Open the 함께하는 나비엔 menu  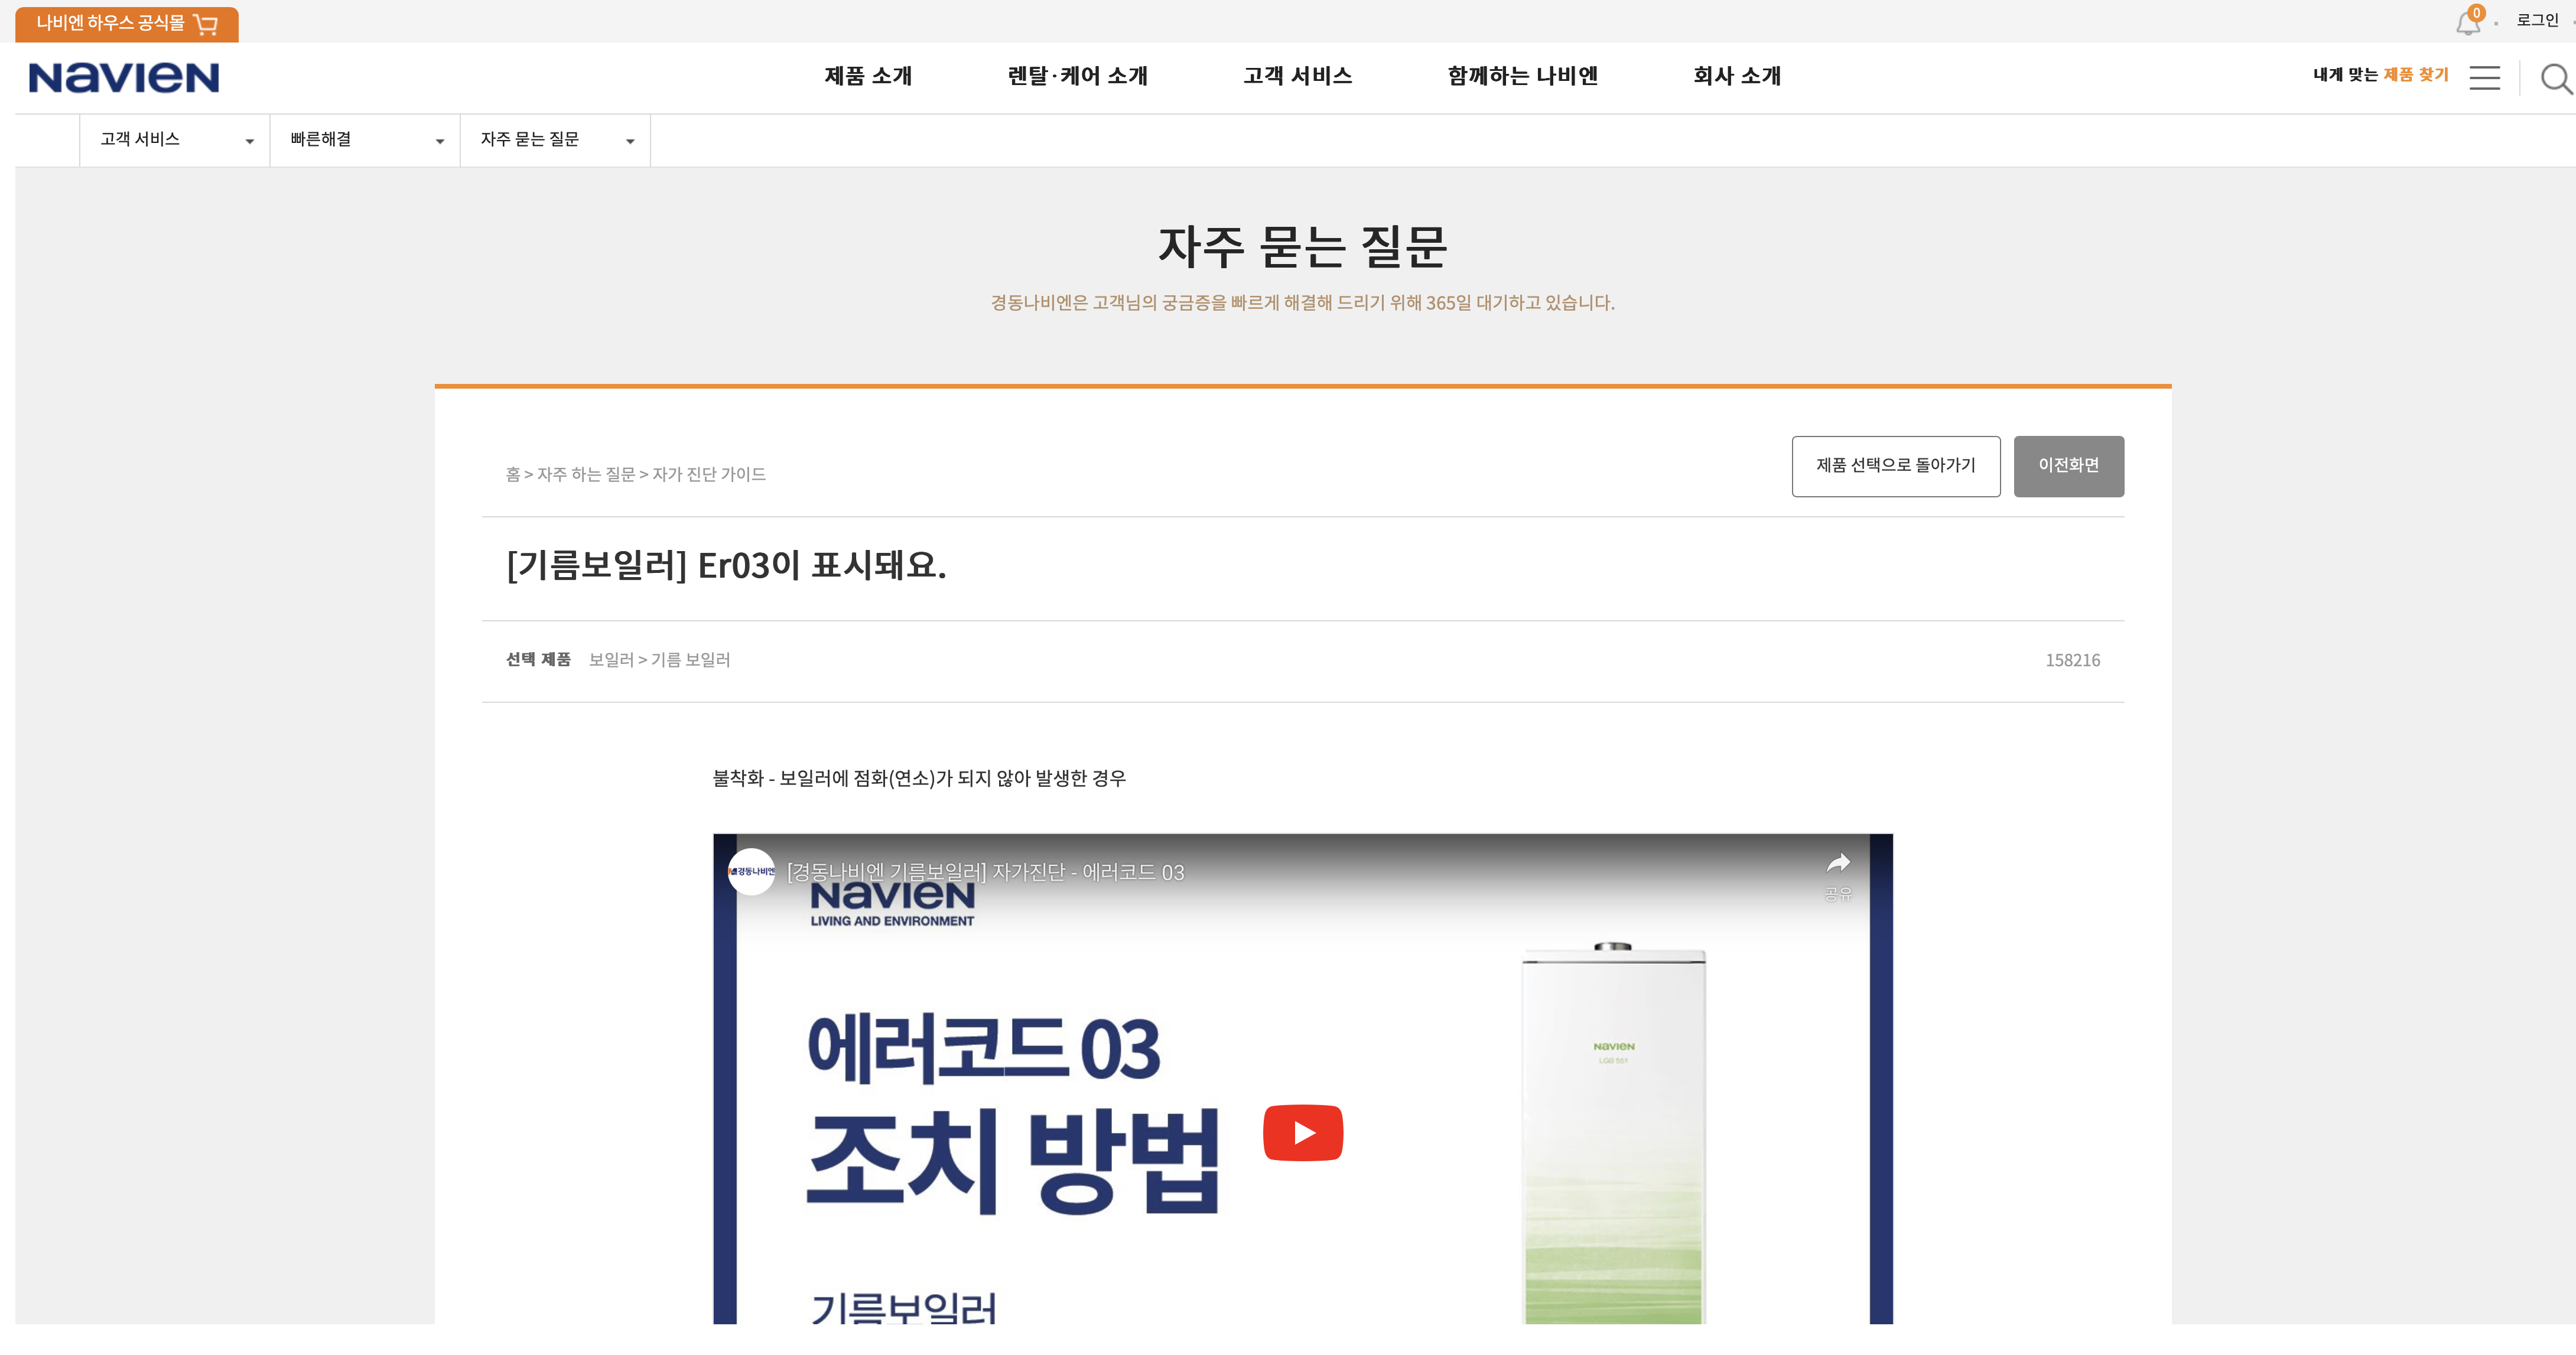(x=1522, y=76)
